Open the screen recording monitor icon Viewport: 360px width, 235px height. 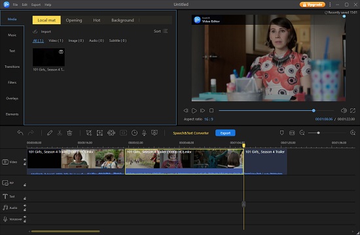154,133
